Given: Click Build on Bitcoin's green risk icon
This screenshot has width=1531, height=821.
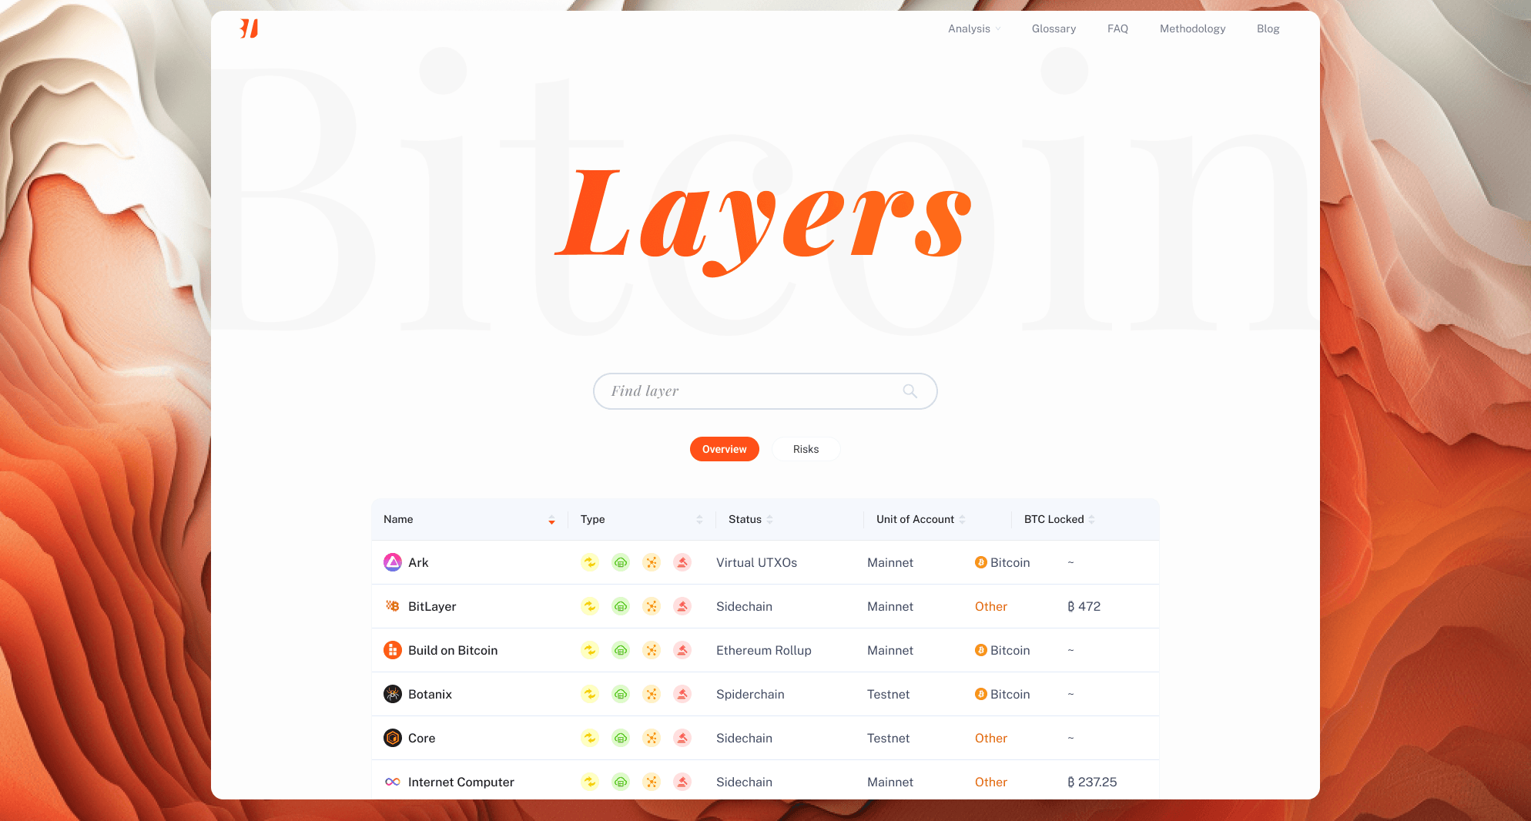Looking at the screenshot, I should pyautogui.click(x=621, y=650).
